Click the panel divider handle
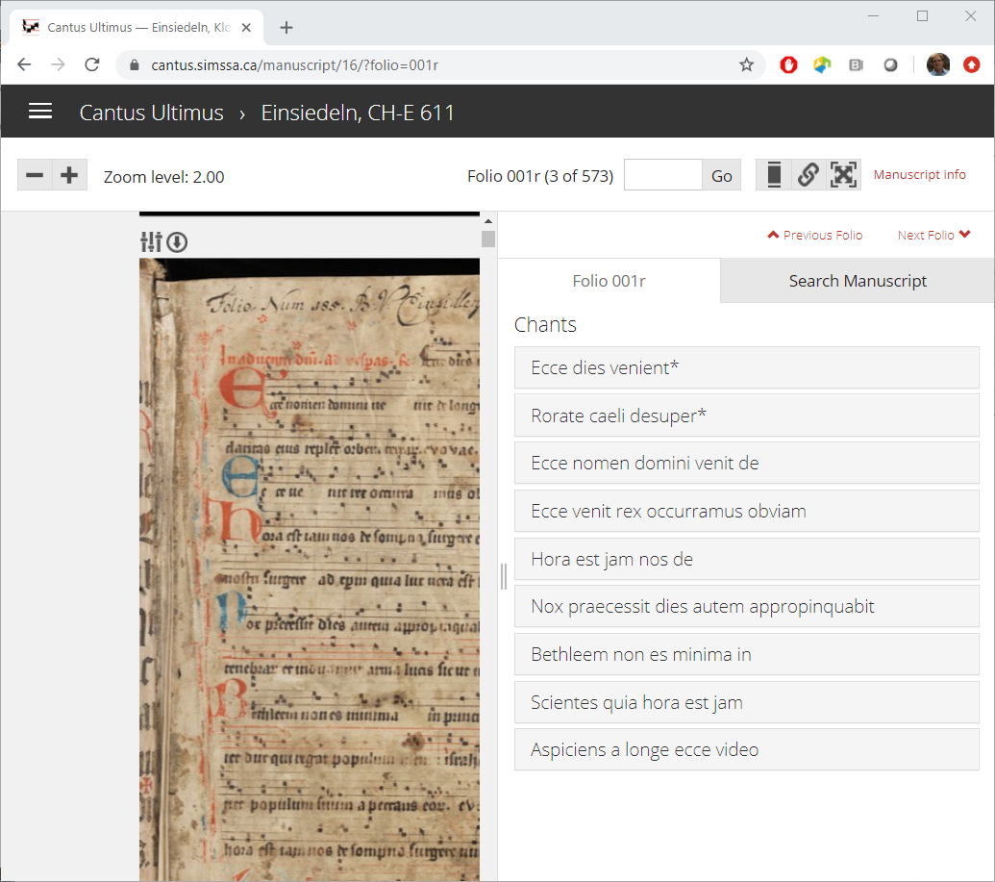Image resolution: width=995 pixels, height=882 pixels. click(504, 576)
